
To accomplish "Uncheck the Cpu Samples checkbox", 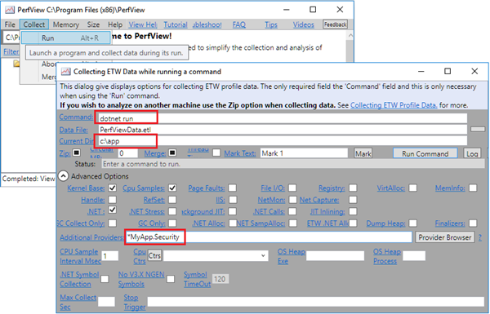I will click(172, 188).
